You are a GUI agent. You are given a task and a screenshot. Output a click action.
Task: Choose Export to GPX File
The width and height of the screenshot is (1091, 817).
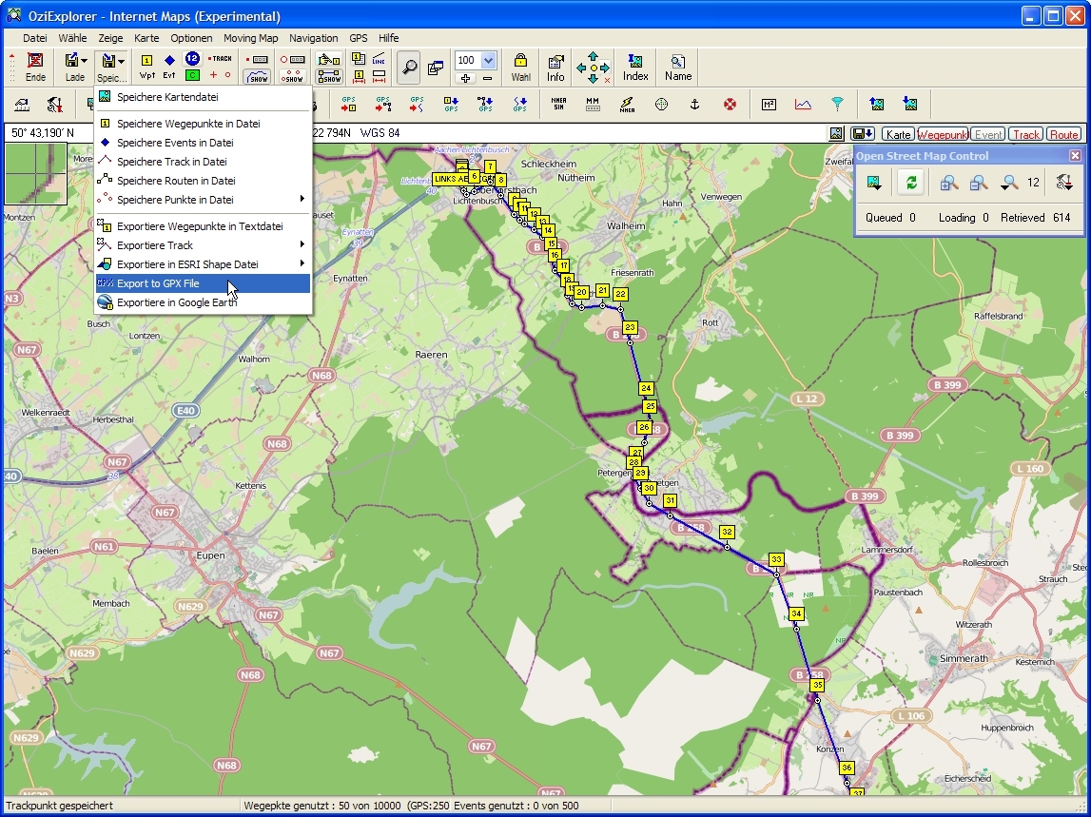[x=202, y=283]
